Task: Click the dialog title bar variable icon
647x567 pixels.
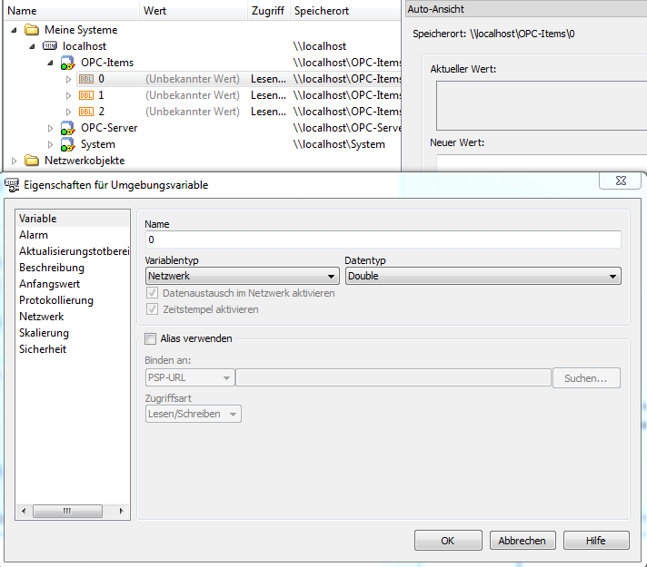Action: pos(12,185)
